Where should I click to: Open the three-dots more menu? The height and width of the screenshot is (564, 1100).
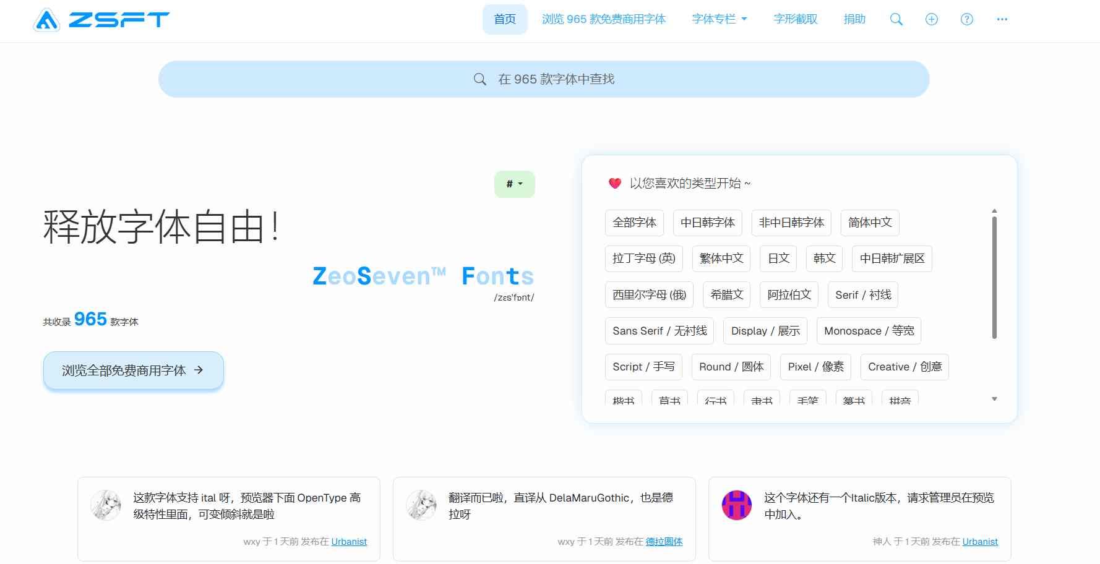click(x=1002, y=19)
